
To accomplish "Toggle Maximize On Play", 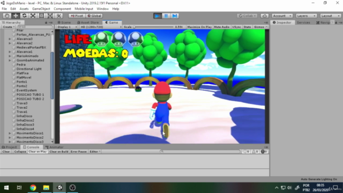I will [199, 27].
